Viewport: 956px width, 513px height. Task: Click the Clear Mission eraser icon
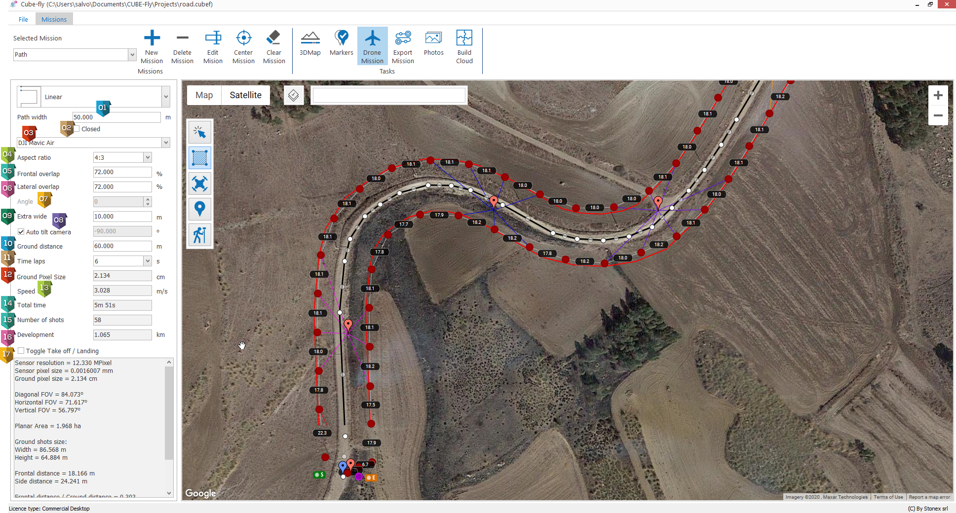(x=274, y=38)
